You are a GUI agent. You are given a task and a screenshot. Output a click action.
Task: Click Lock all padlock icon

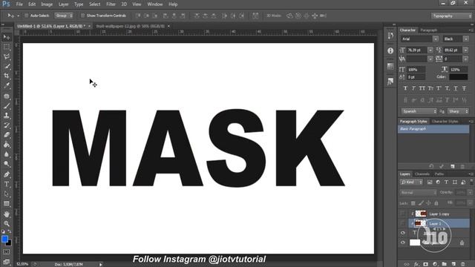point(436,203)
